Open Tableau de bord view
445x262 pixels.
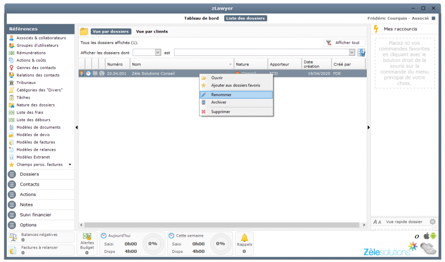(x=202, y=18)
